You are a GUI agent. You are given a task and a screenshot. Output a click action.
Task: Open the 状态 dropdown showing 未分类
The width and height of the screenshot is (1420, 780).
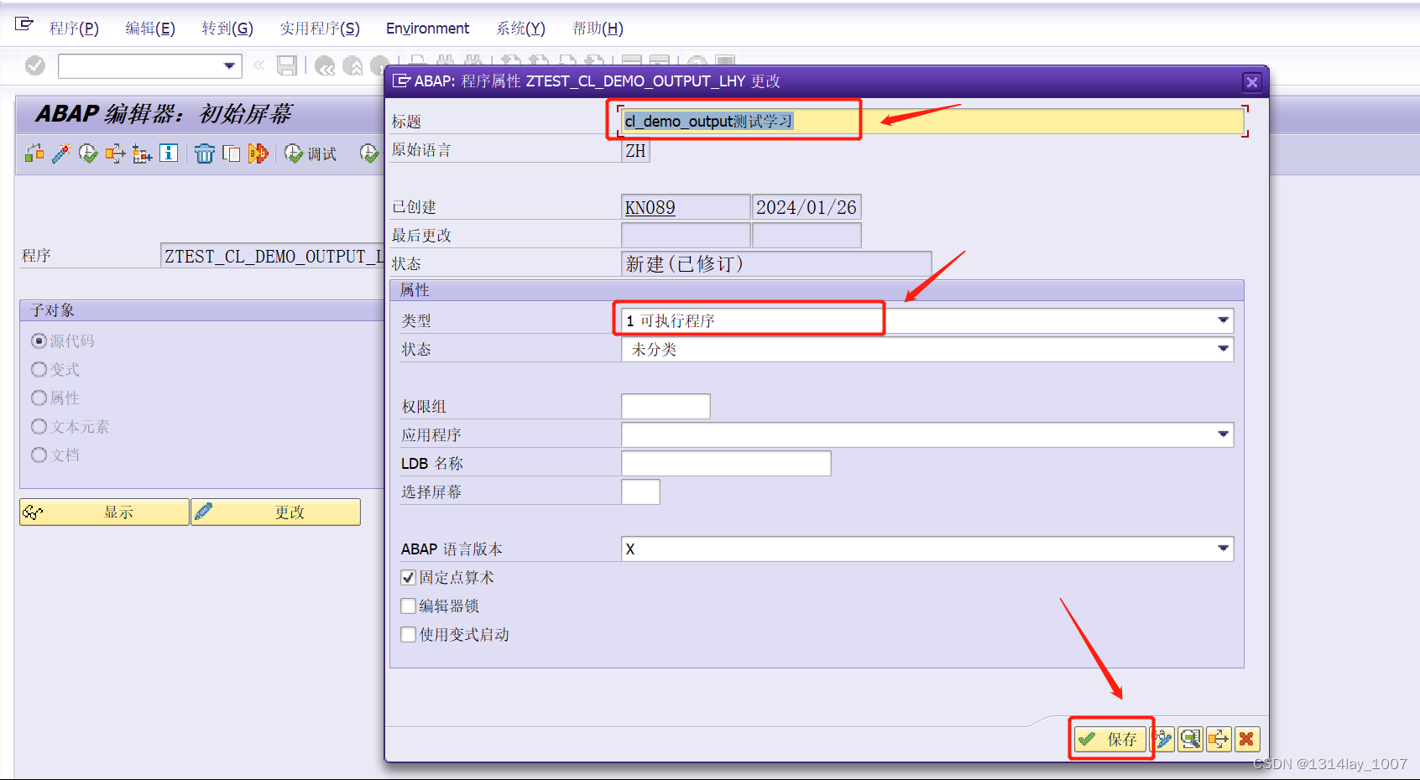(x=1224, y=349)
